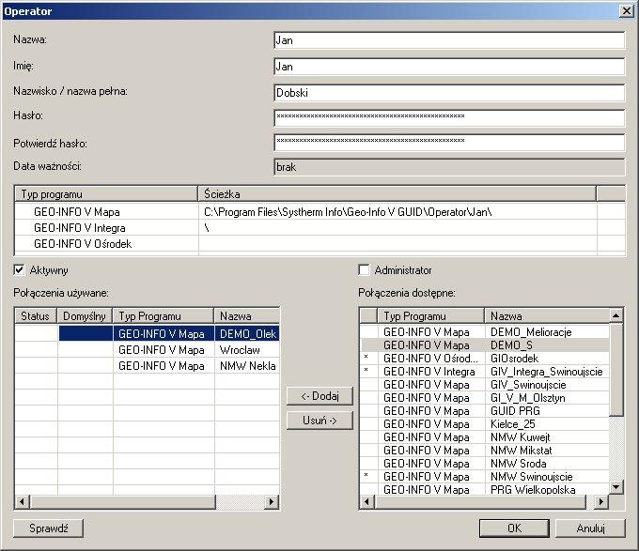Viewport: 639px width, 551px height.
Task: Confirm with the OK button
Action: pyautogui.click(x=514, y=528)
